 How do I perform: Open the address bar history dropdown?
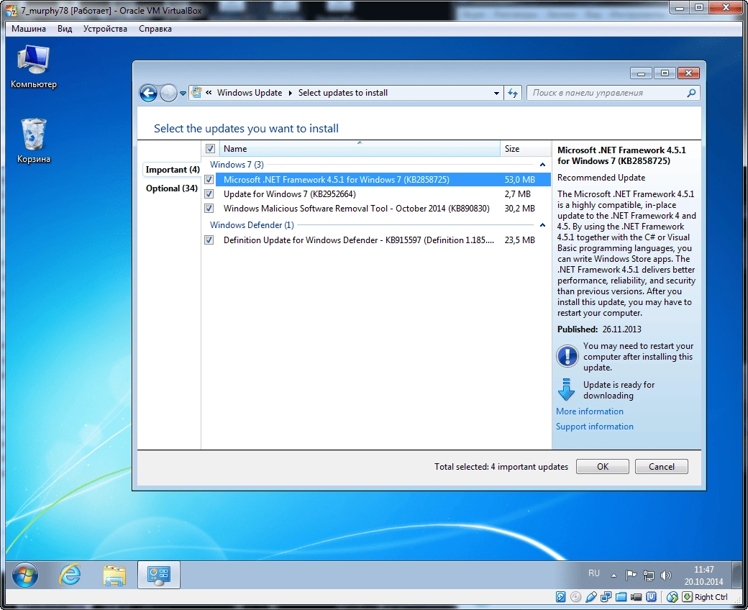496,93
